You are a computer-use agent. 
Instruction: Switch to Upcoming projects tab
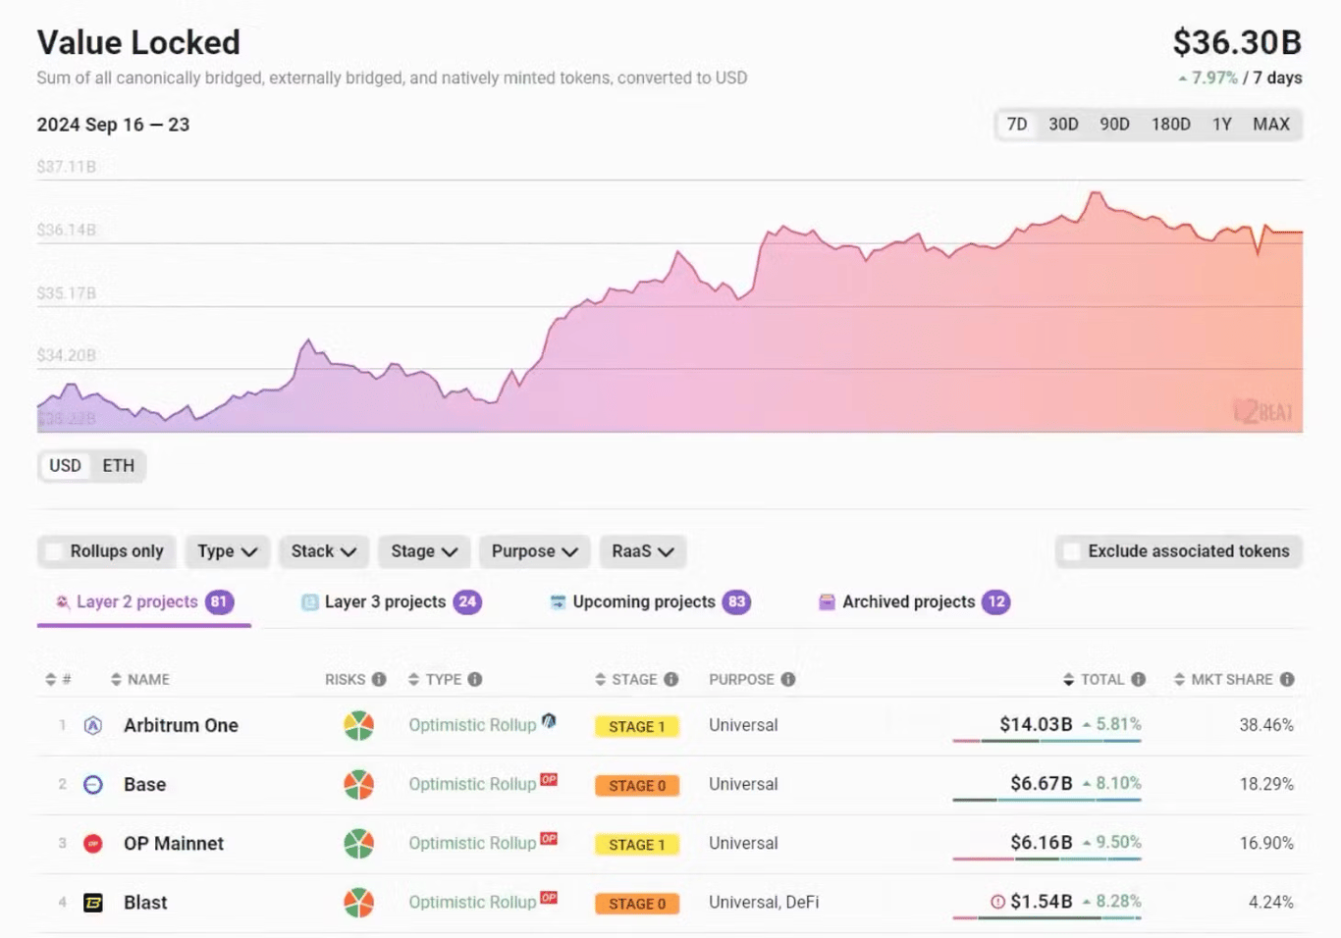tap(650, 602)
